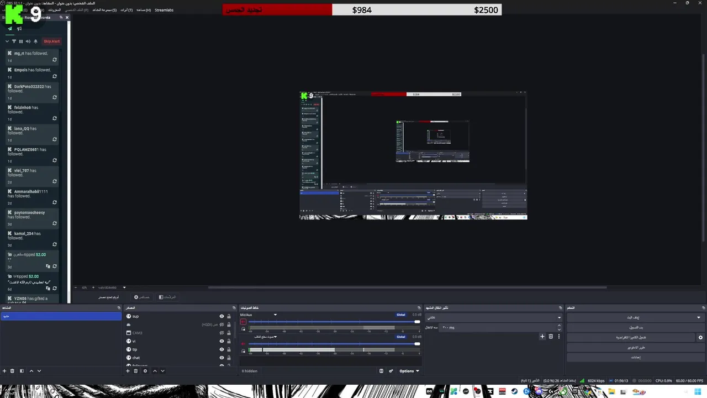
Task: Click replay icon for Empols follow event
Action: 55,76
